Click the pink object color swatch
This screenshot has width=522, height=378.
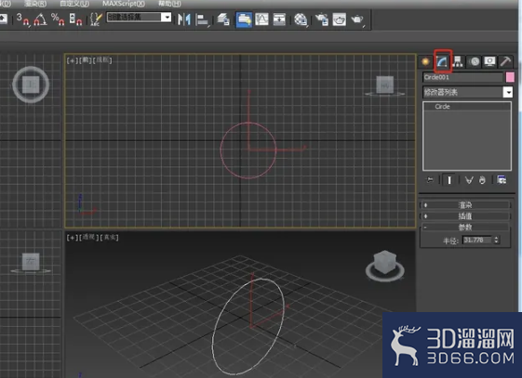(510, 77)
